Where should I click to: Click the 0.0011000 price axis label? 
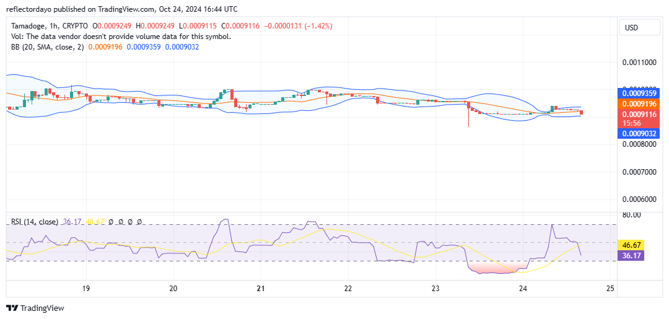[x=639, y=63]
